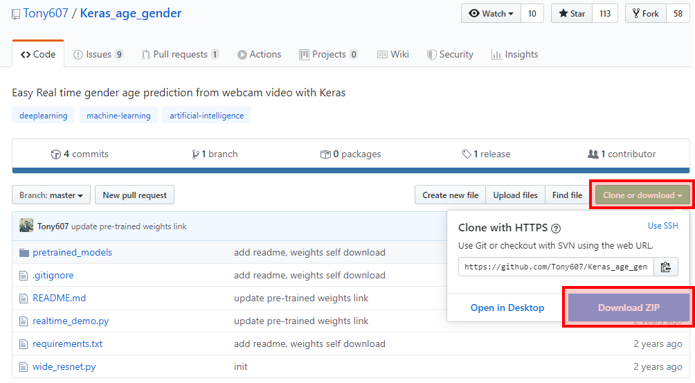Click Create new file button

click(x=451, y=195)
